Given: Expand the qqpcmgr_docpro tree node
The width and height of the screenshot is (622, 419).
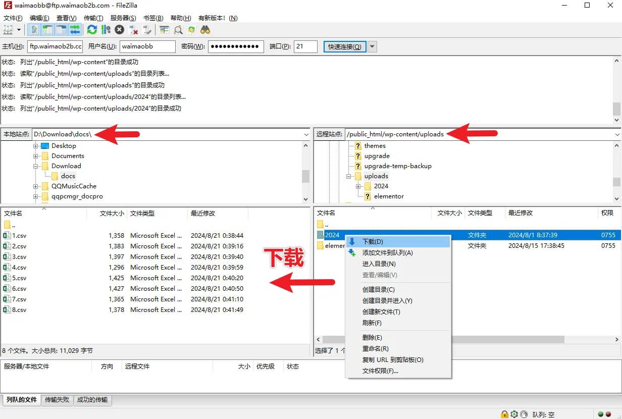Looking at the screenshot, I should [36, 196].
